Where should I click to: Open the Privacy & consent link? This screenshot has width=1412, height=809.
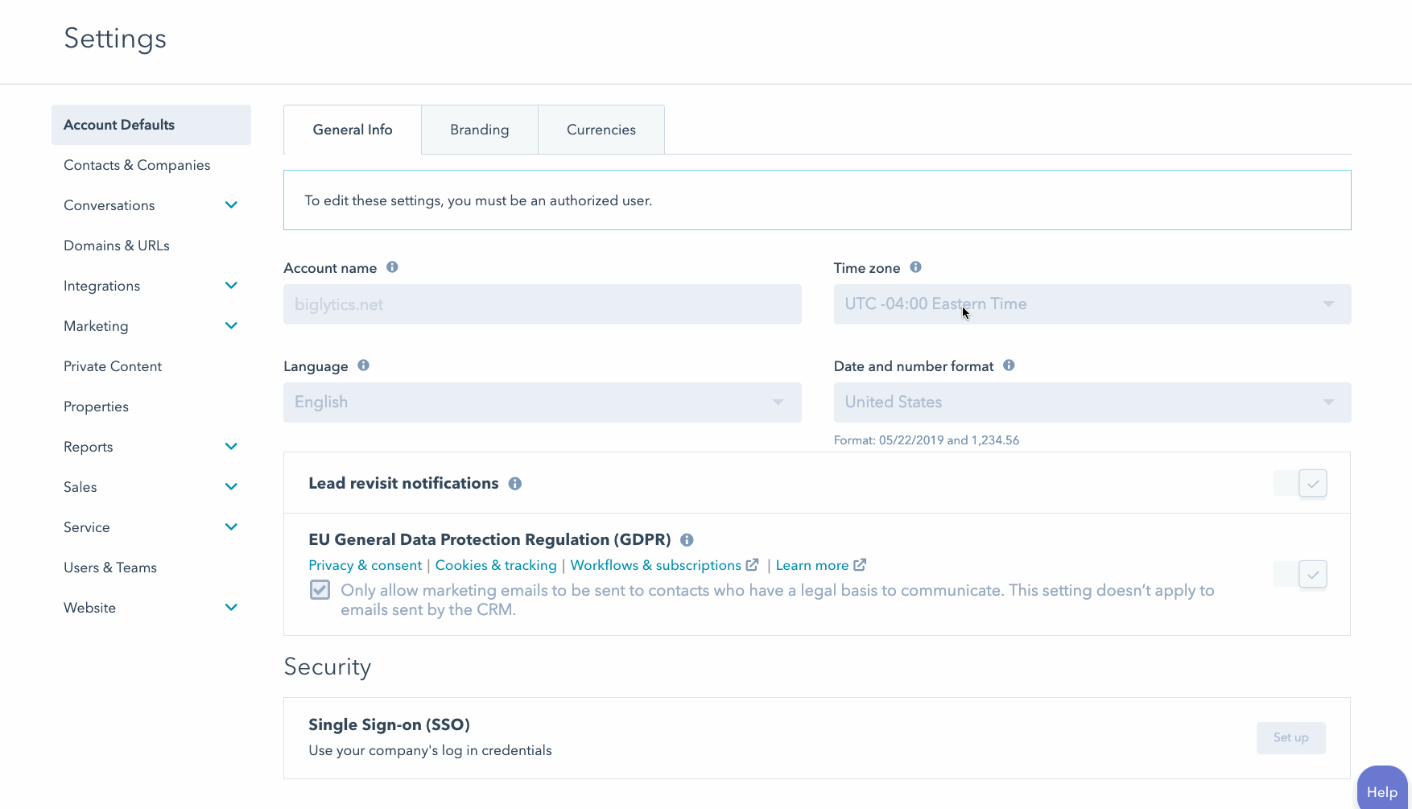coord(365,565)
